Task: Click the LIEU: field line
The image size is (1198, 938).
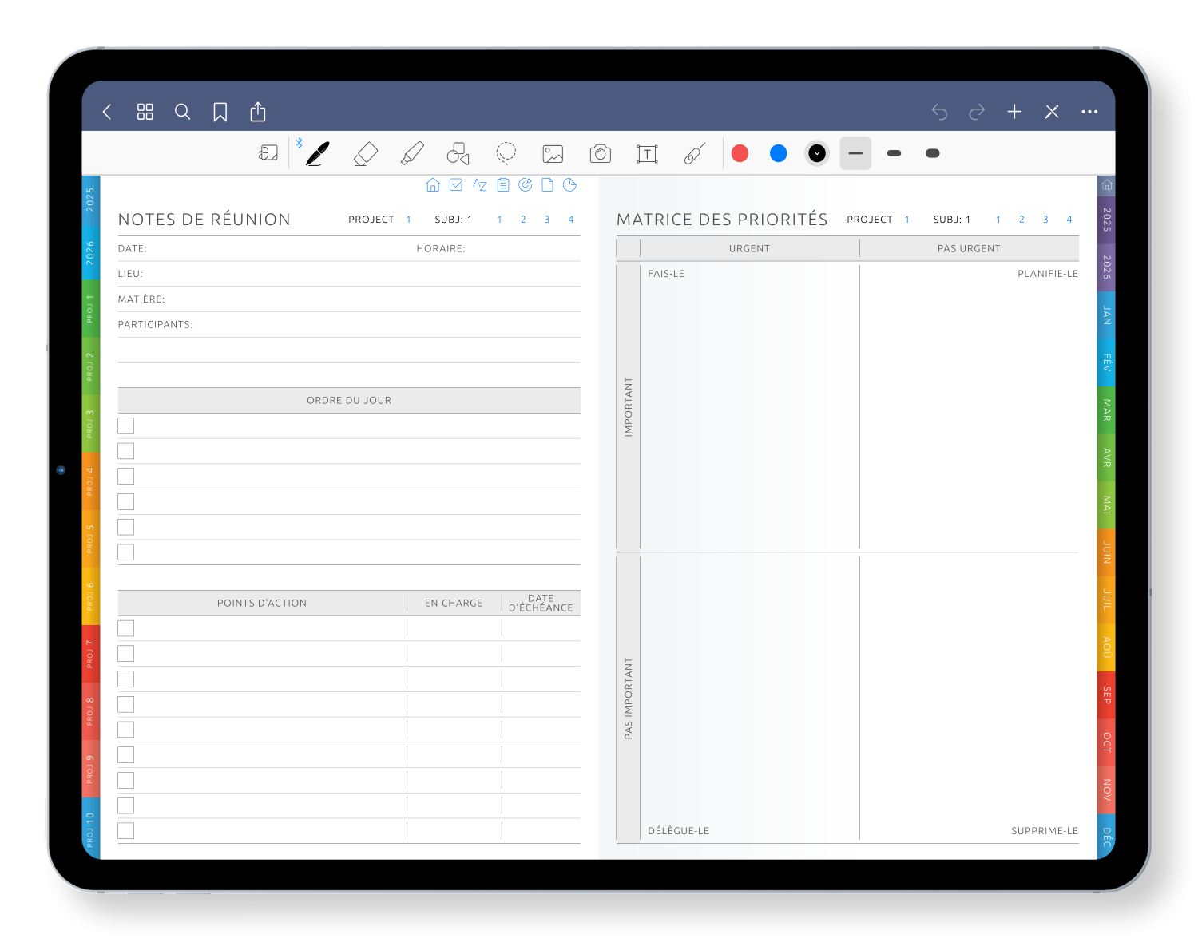Action: (349, 274)
